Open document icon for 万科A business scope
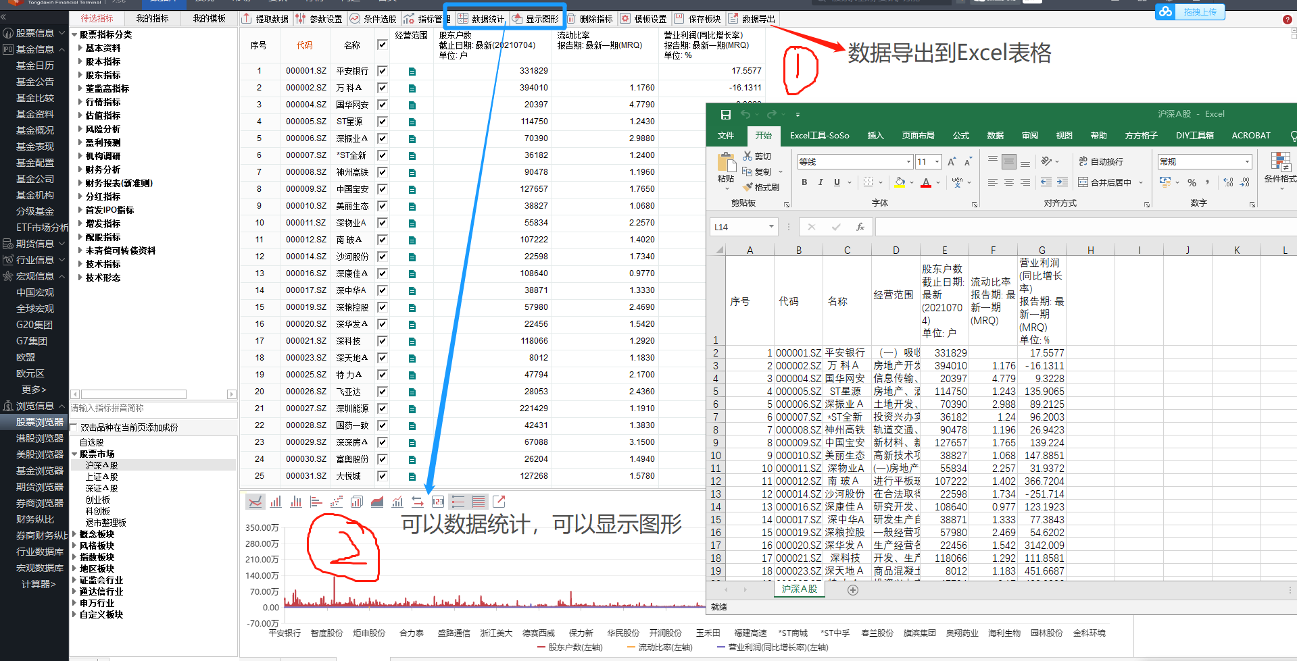Screen dimensions: 1297x661 [x=412, y=88]
